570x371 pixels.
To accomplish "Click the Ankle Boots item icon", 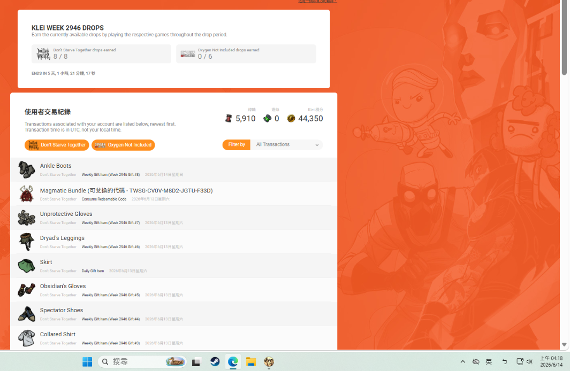I will (x=27, y=169).
